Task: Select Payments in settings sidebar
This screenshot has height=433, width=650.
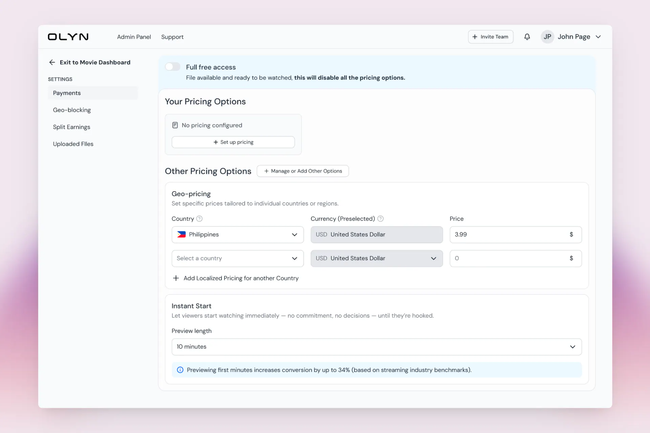Action: 93,93
